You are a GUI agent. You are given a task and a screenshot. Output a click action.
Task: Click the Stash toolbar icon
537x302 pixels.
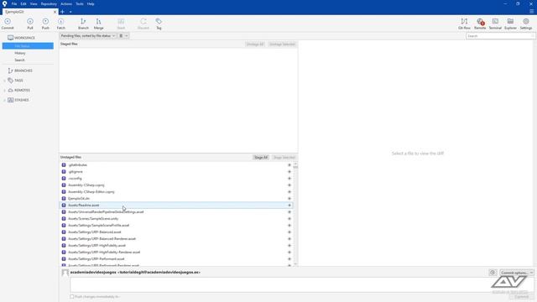click(121, 23)
